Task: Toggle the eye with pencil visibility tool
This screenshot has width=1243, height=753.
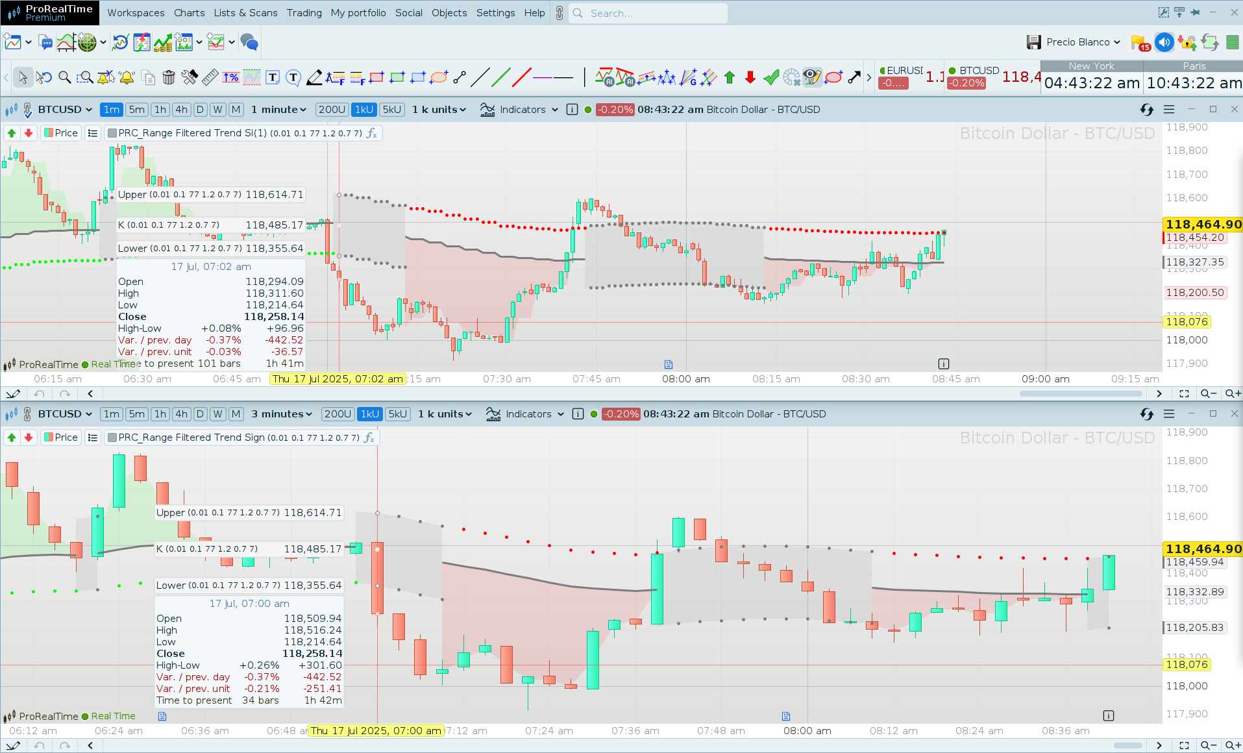Action: click(812, 78)
